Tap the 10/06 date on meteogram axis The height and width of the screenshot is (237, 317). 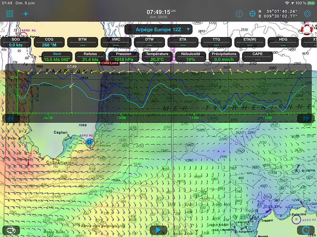click(x=121, y=118)
